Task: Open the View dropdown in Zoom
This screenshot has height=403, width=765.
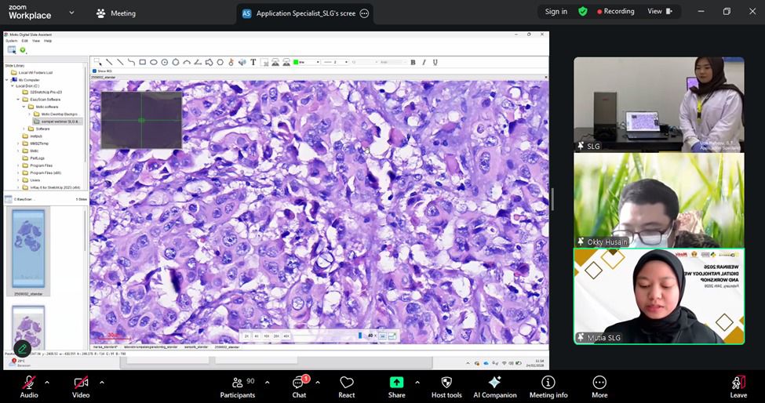Action: (x=659, y=12)
